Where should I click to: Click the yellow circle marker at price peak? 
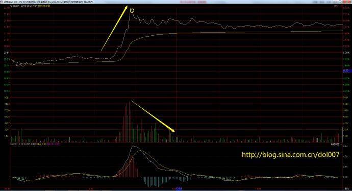(132, 11)
